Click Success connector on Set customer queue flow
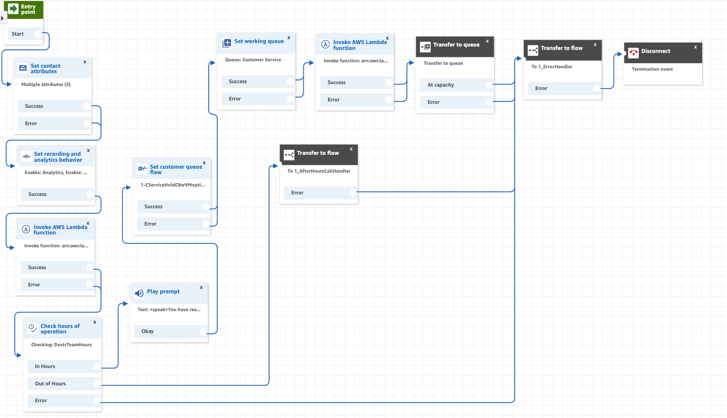This screenshot has height=418, width=727. pyautogui.click(x=206, y=207)
